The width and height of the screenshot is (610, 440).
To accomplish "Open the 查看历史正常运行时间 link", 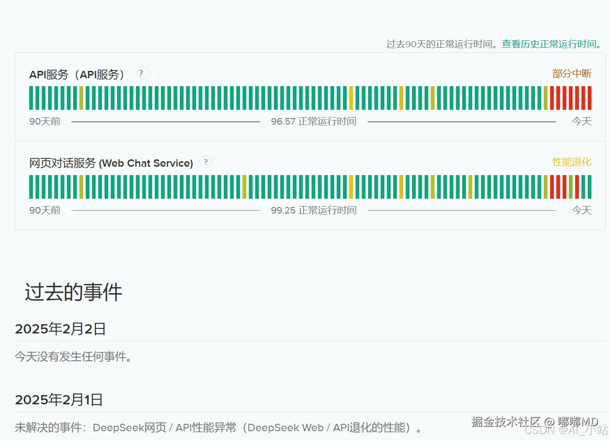I will (x=552, y=44).
